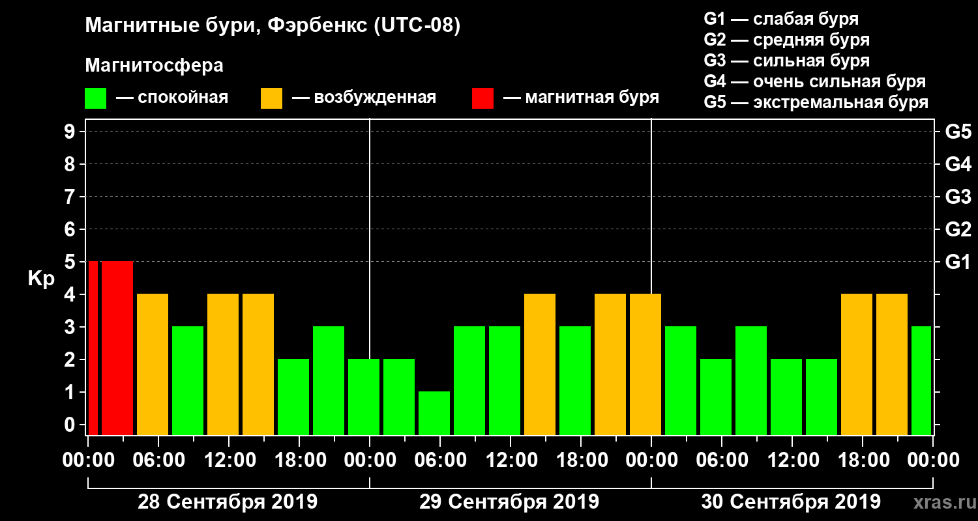Viewport: 978px width, 521px height.
Task: Click the first yellow bar of 29 September
Action: coord(540,364)
